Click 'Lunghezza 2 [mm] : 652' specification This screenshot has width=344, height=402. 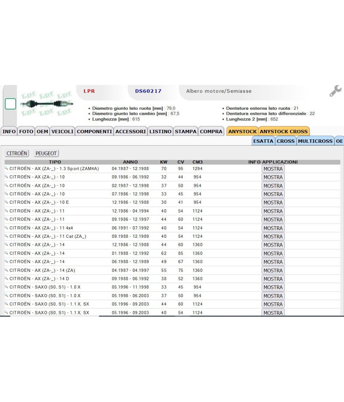point(252,119)
